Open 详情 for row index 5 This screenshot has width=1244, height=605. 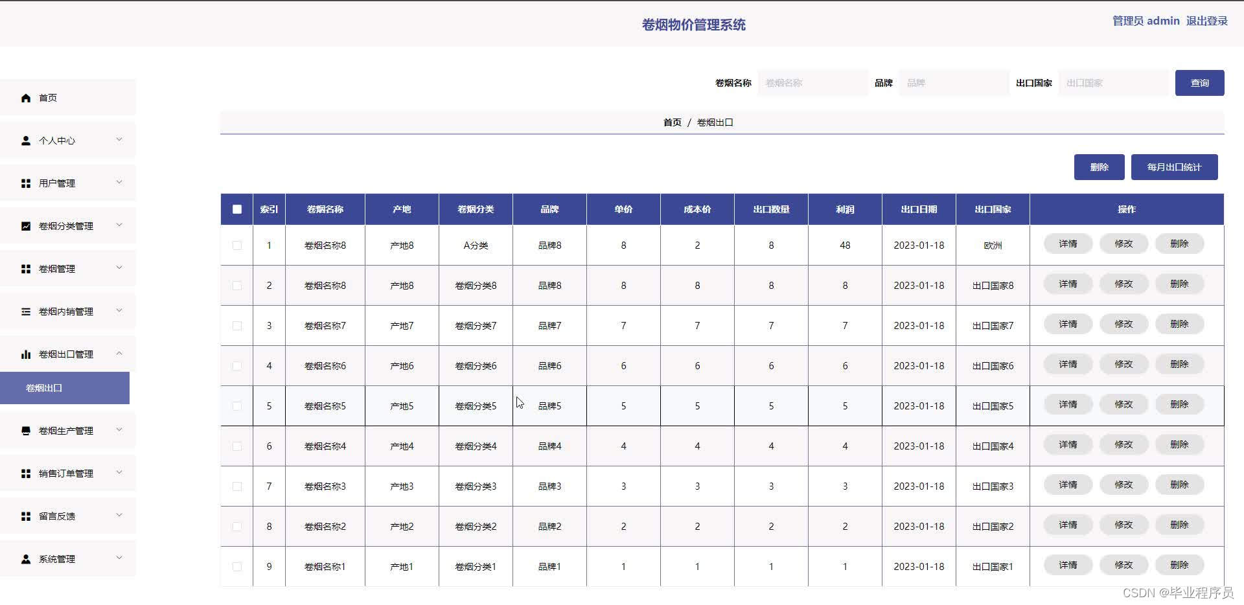tap(1068, 405)
